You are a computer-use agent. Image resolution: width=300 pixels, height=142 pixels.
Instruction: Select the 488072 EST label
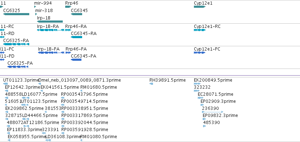pos(15,123)
